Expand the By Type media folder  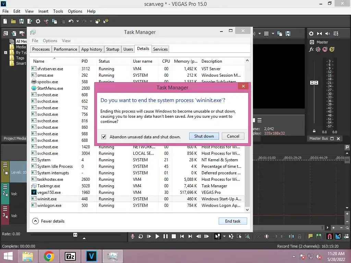click(5, 52)
